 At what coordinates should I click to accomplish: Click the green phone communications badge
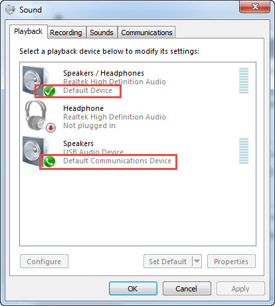tap(49, 161)
